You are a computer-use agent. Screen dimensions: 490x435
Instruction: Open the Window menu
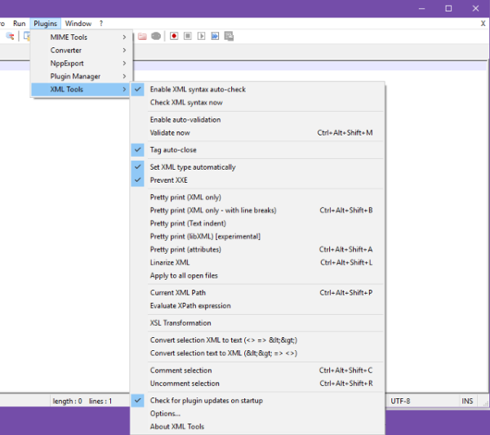tap(78, 24)
